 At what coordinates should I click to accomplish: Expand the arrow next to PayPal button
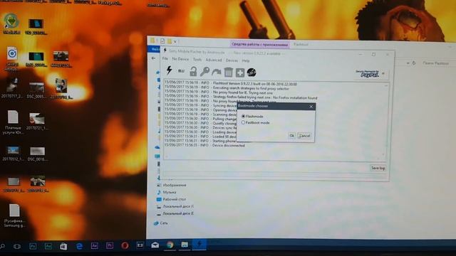[383, 74]
